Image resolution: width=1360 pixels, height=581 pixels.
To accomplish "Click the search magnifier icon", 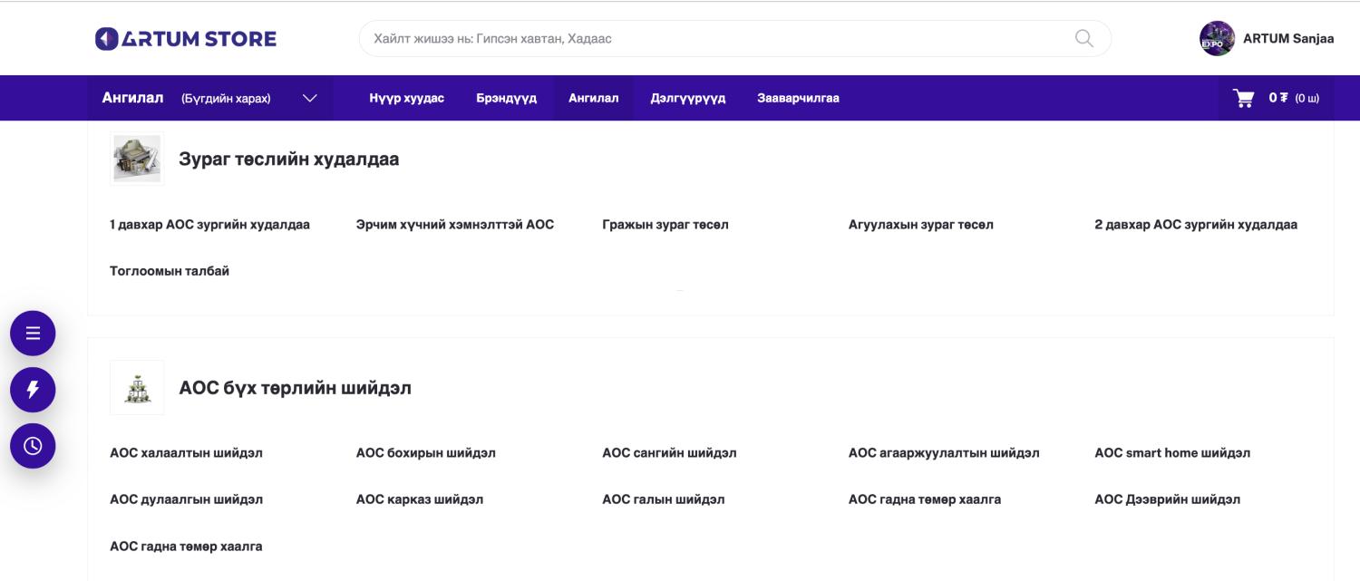I will pos(1083,38).
